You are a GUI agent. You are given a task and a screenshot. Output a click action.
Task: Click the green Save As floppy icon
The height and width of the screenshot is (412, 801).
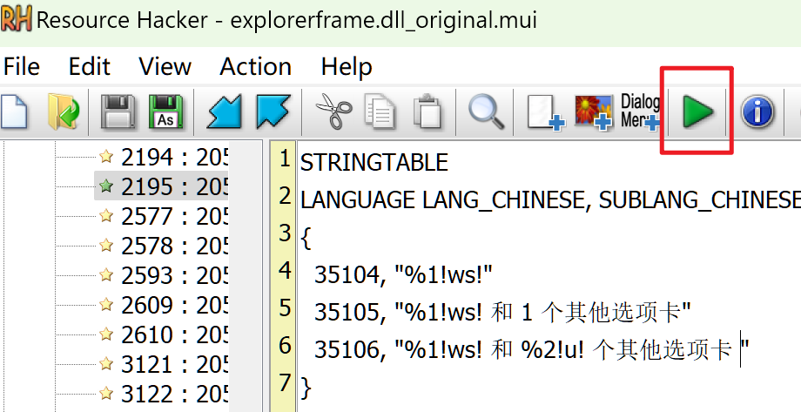point(165,111)
